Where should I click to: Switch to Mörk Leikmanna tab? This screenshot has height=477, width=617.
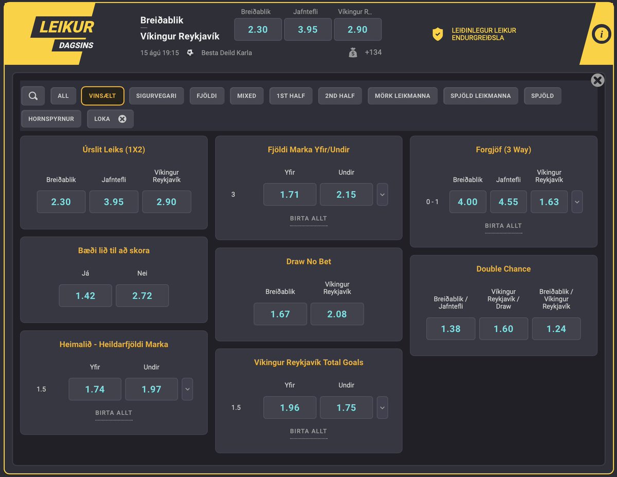(403, 96)
